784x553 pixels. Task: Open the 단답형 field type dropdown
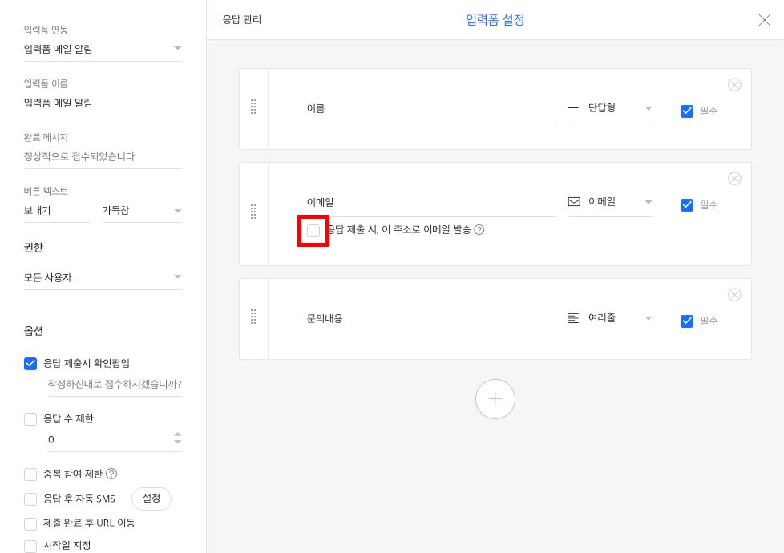(x=610, y=108)
